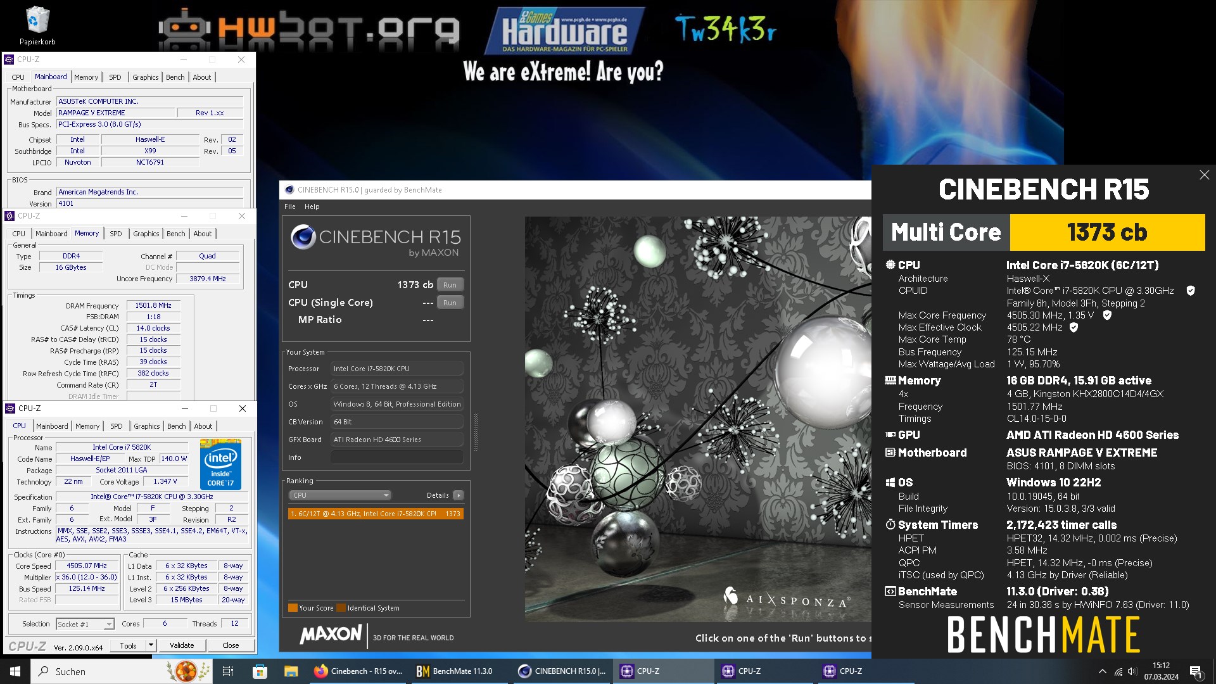Click the Intel Core i7 logo badge

(220, 464)
